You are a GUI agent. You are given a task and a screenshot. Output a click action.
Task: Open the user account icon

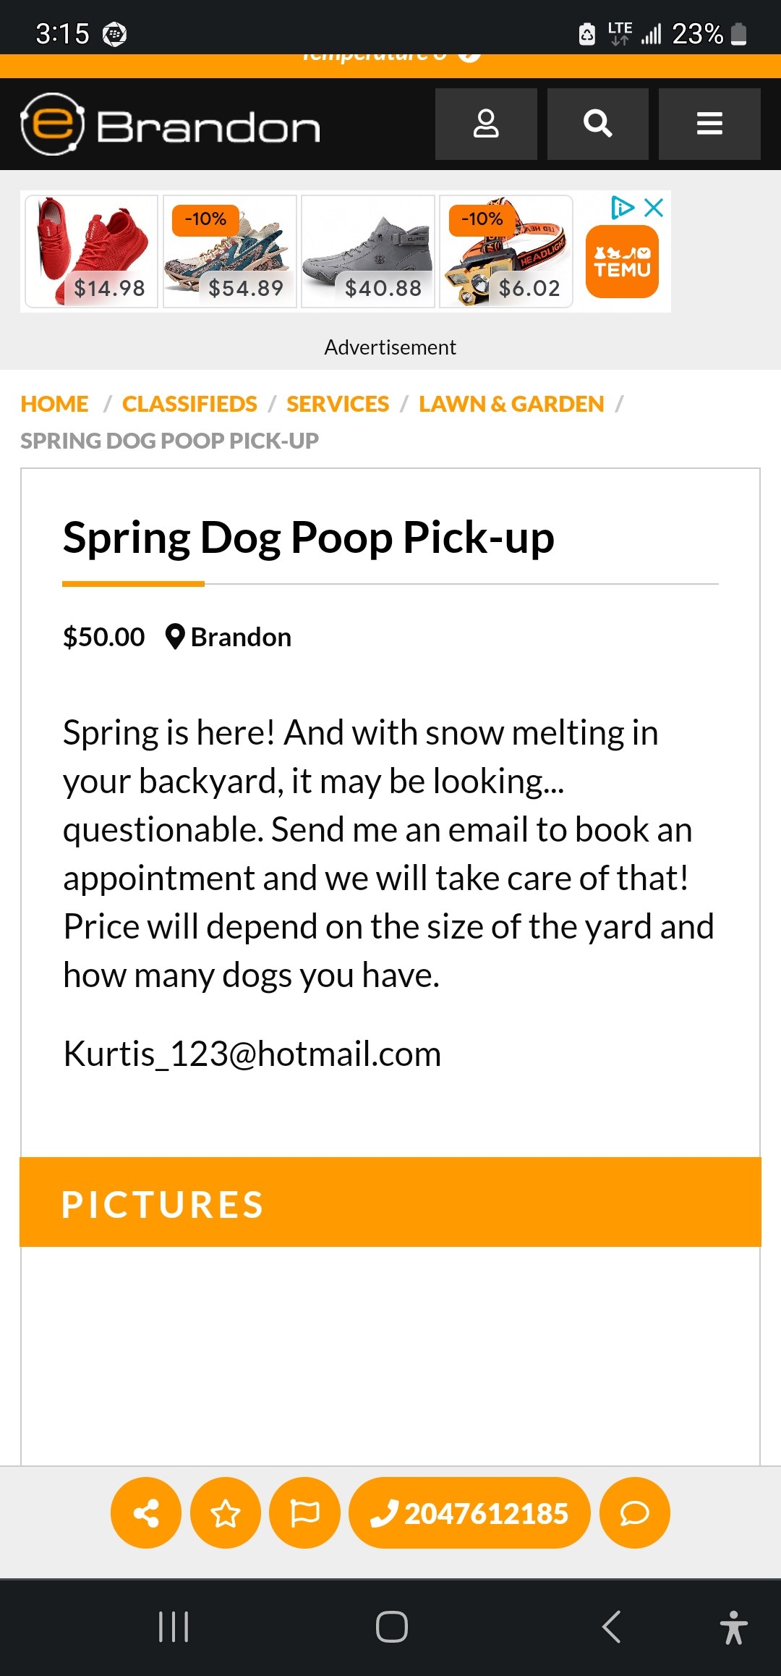[486, 124]
